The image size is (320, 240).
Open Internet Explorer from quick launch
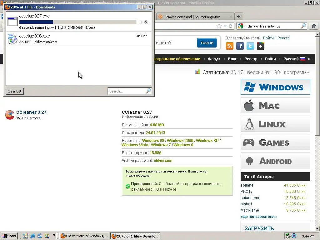[x=32, y=236]
